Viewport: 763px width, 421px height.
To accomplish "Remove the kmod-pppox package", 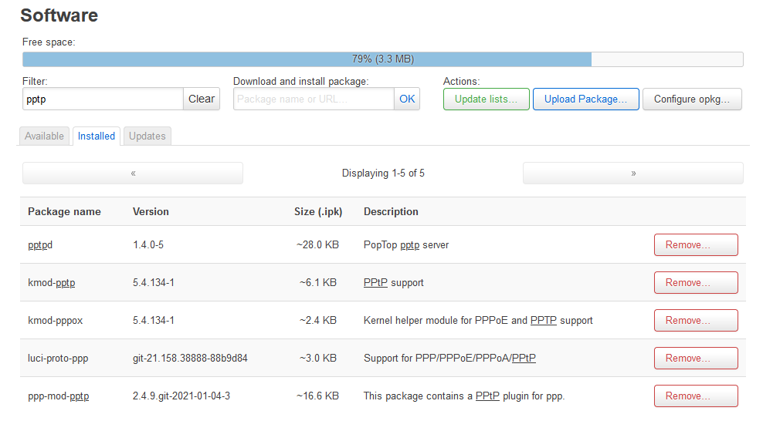I will (x=696, y=321).
